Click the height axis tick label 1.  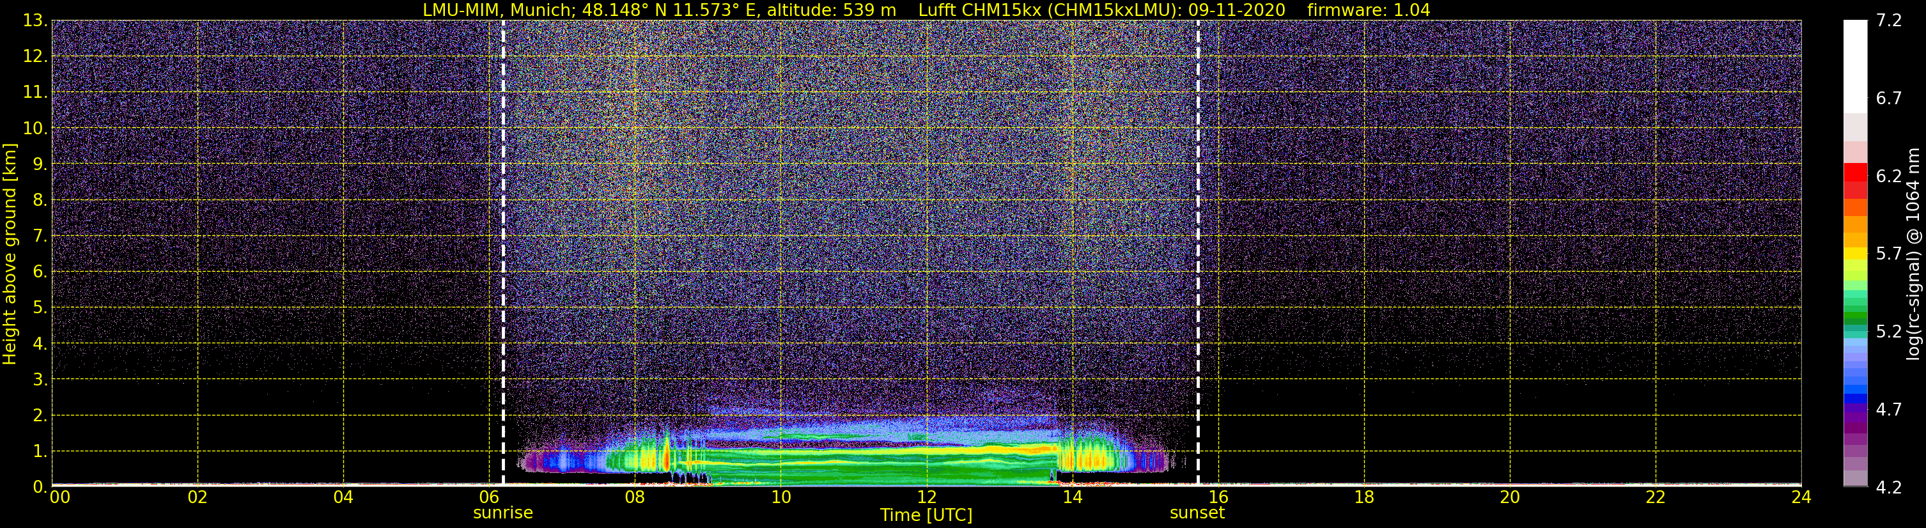39,451
